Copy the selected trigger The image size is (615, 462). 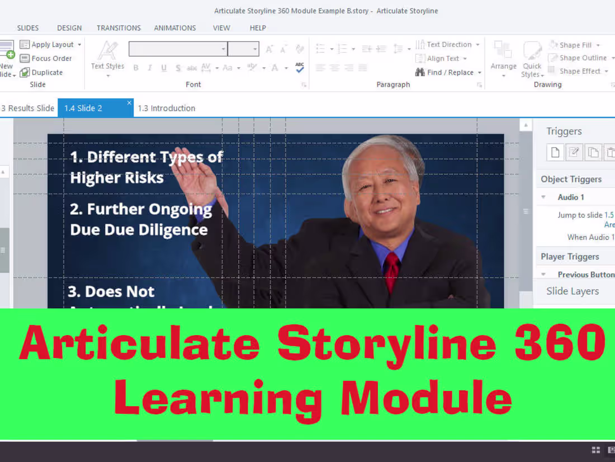593,152
